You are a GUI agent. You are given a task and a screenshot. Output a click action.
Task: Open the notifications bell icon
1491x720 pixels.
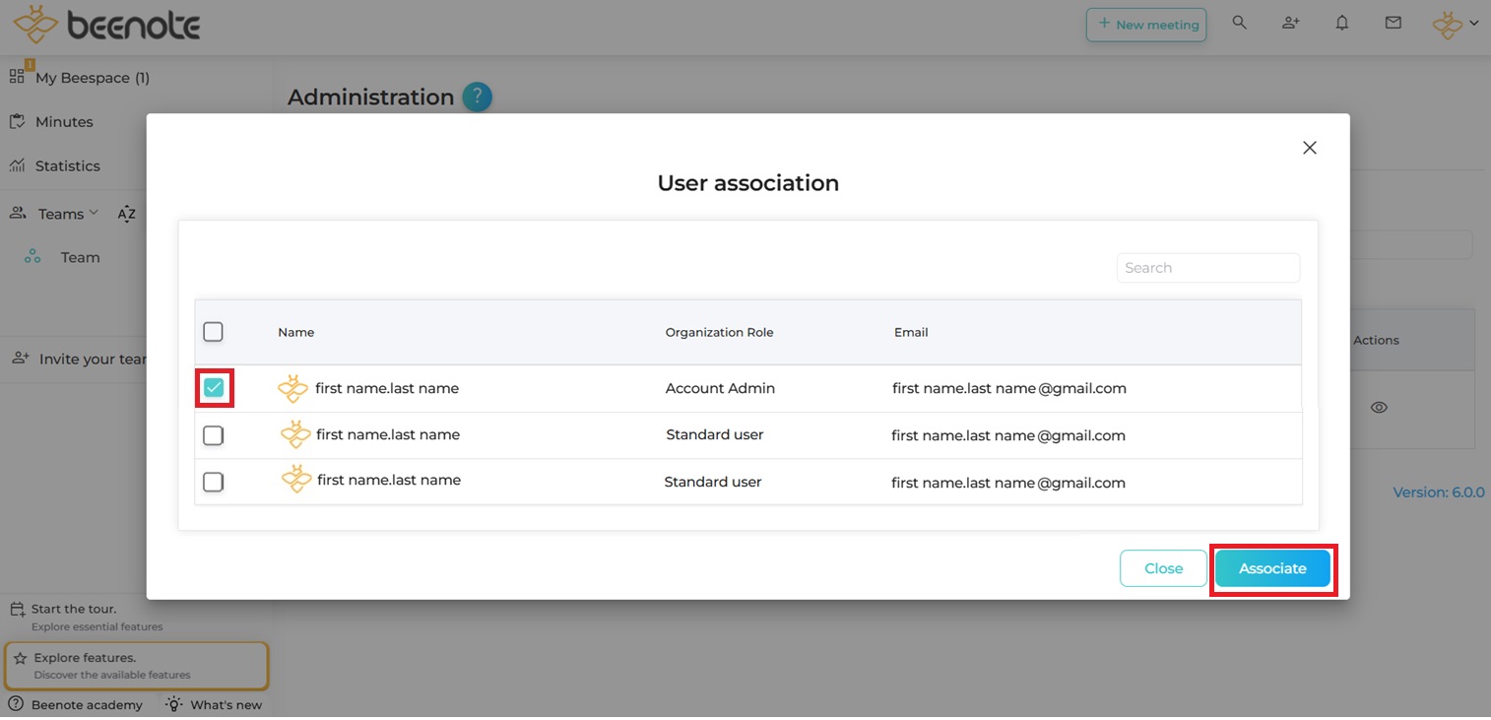[x=1341, y=23]
